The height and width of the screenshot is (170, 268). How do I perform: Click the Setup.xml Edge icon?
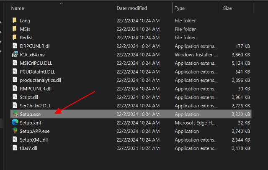click(15, 123)
